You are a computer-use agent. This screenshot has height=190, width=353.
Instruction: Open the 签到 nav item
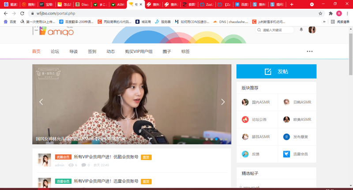(92, 52)
